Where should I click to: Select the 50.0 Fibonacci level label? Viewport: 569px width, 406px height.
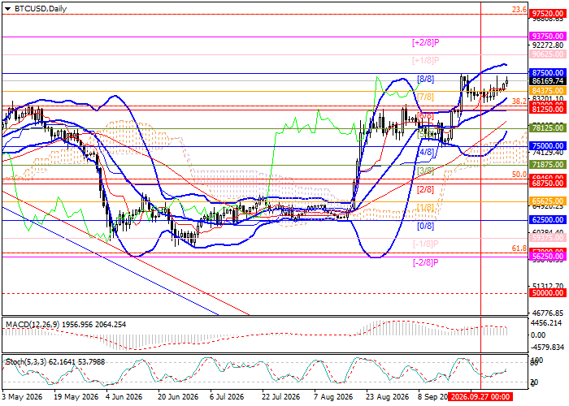[x=519, y=175]
